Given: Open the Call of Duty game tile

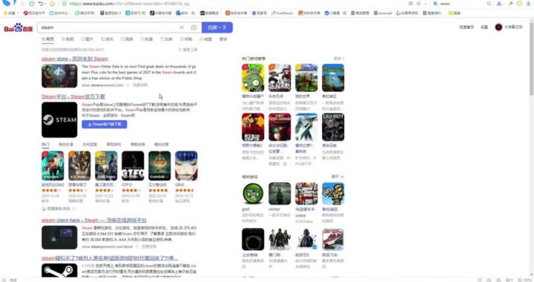Looking at the screenshot, I should tap(333, 127).
